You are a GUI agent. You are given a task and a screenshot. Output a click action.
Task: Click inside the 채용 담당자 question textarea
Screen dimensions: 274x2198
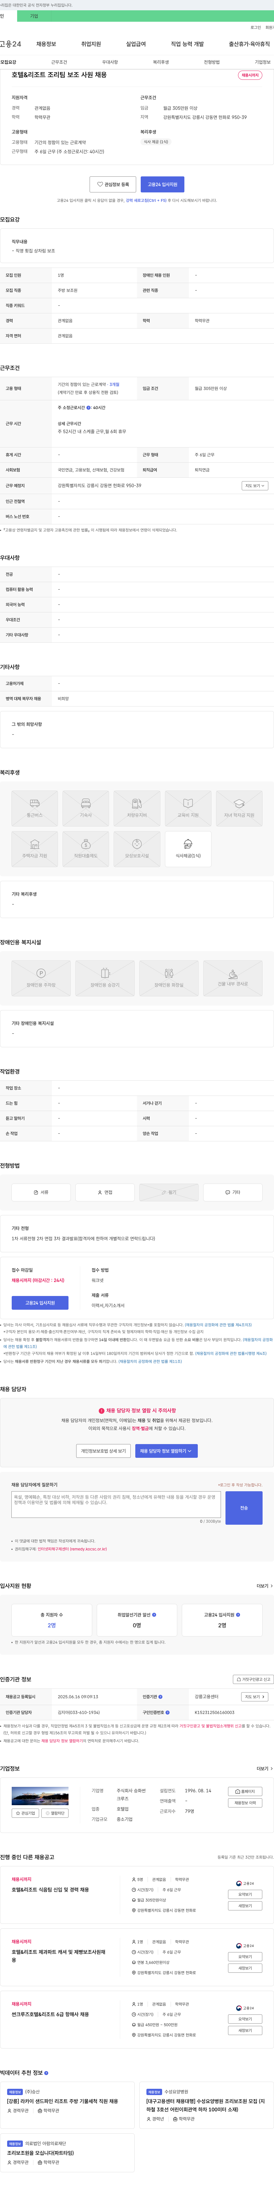coord(116,1504)
